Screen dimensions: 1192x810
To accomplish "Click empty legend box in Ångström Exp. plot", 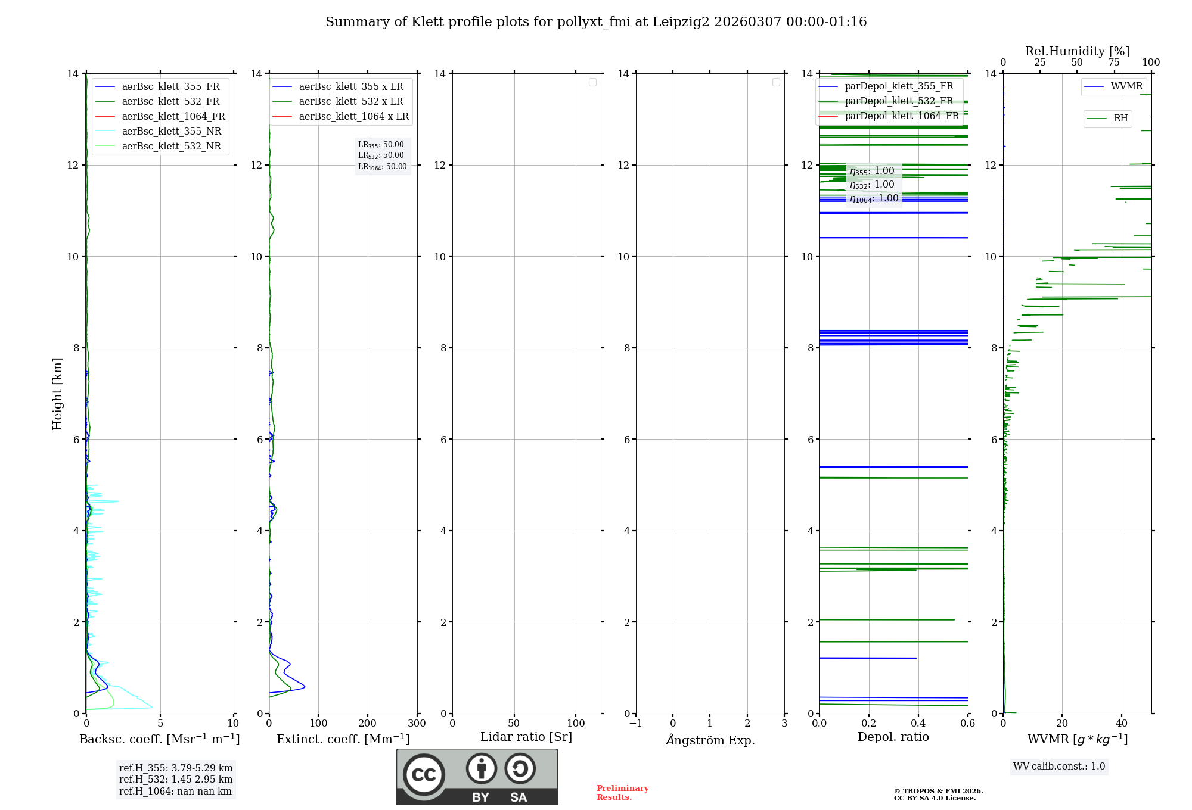I will point(776,82).
